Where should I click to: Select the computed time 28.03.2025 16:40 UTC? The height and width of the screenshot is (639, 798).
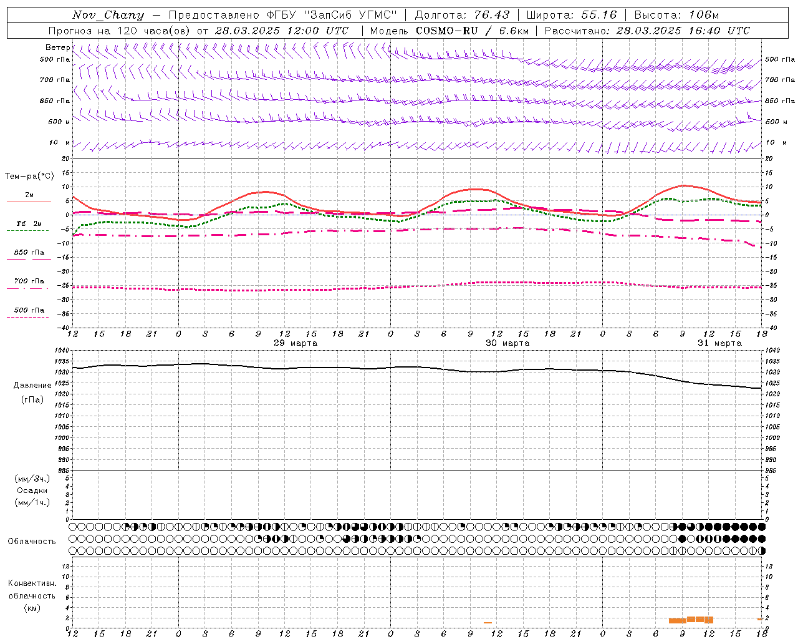pos(683,31)
